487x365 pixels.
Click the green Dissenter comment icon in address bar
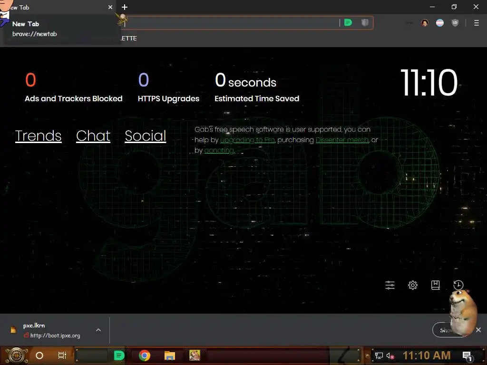click(x=348, y=23)
